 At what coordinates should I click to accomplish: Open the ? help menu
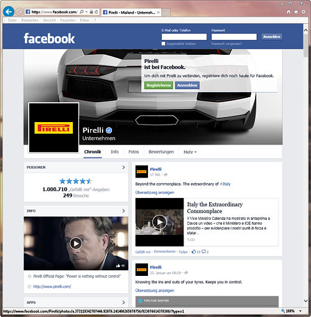(95, 20)
